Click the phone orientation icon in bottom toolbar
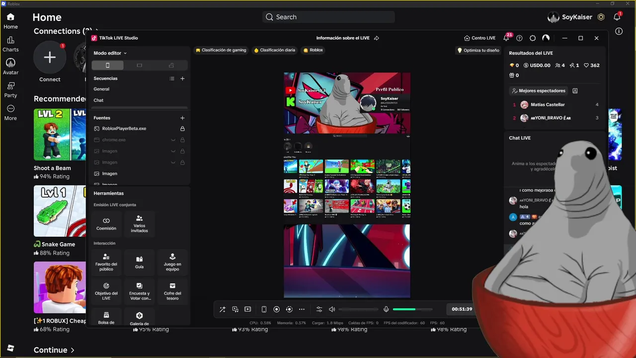The image size is (636, 358). [264, 309]
